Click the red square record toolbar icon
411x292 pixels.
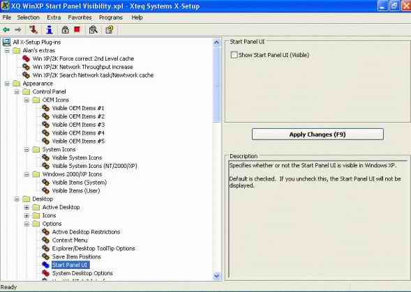coord(77,29)
